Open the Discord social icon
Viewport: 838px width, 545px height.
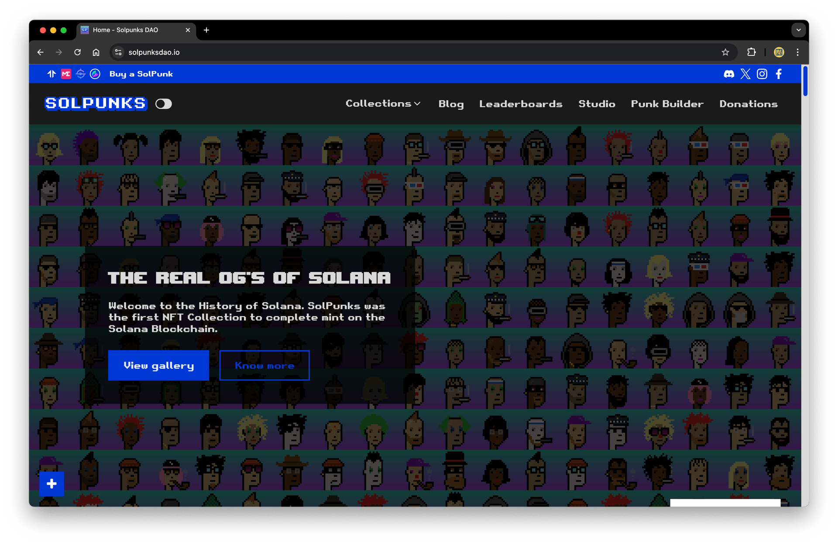click(x=728, y=74)
